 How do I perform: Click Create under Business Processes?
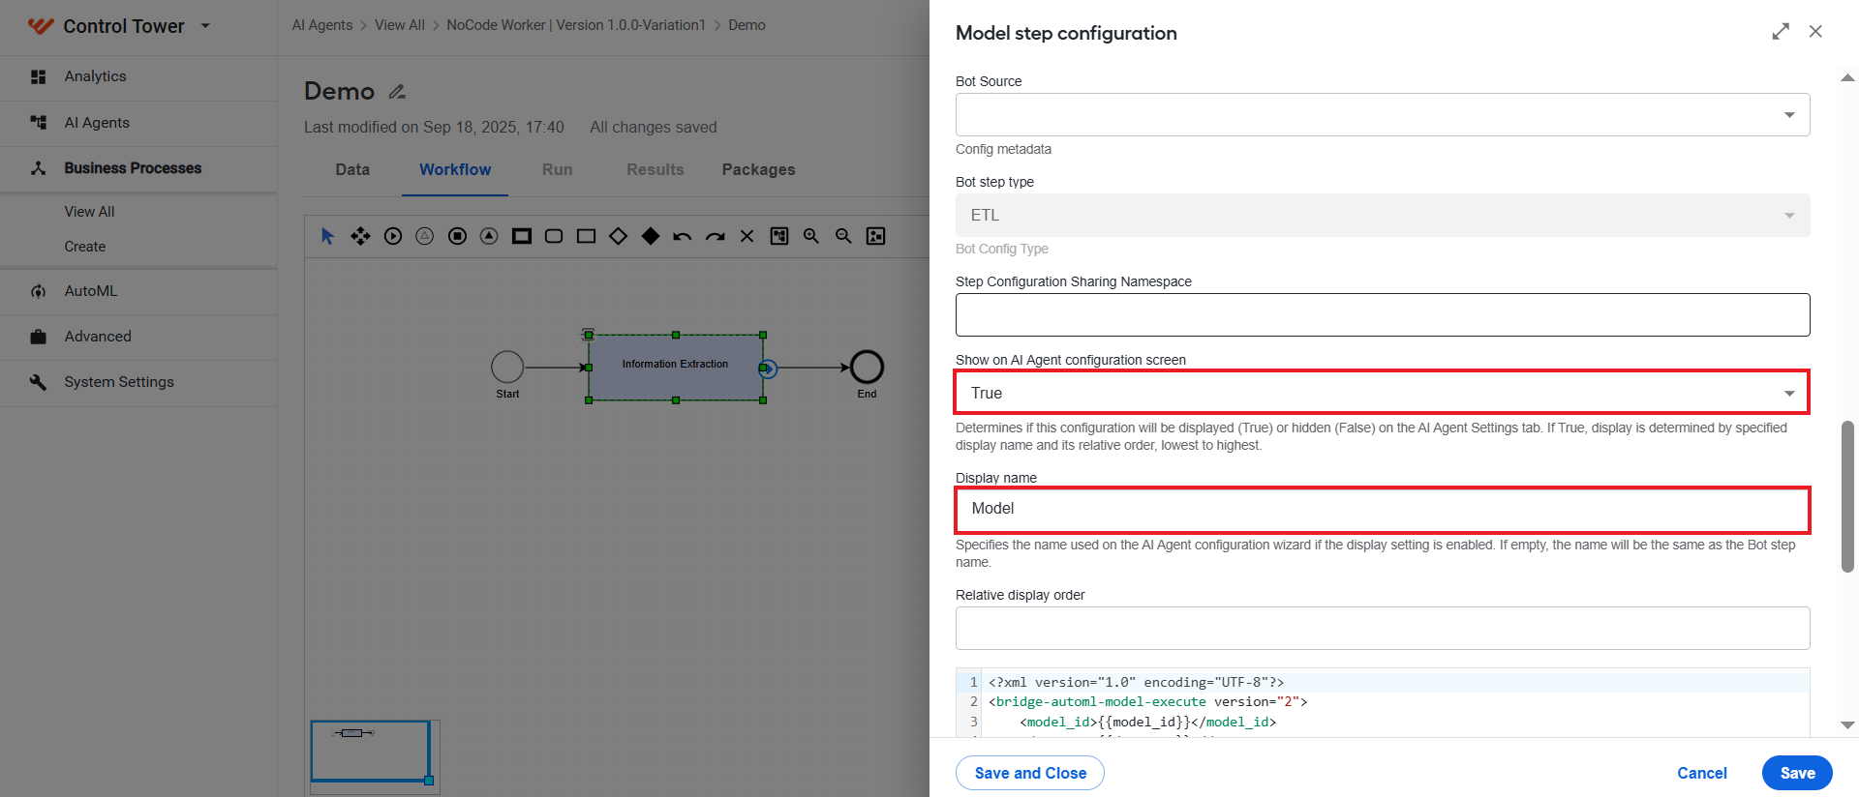85,247
